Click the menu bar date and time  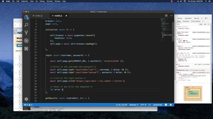coord(195,1)
